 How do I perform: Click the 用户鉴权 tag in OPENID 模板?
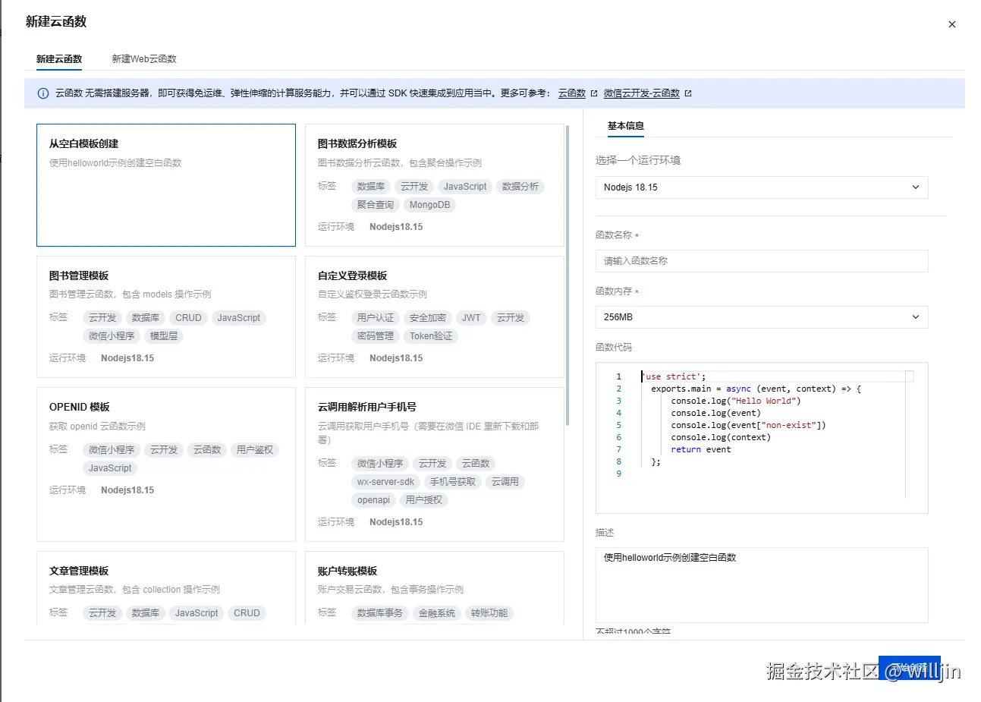click(x=255, y=450)
